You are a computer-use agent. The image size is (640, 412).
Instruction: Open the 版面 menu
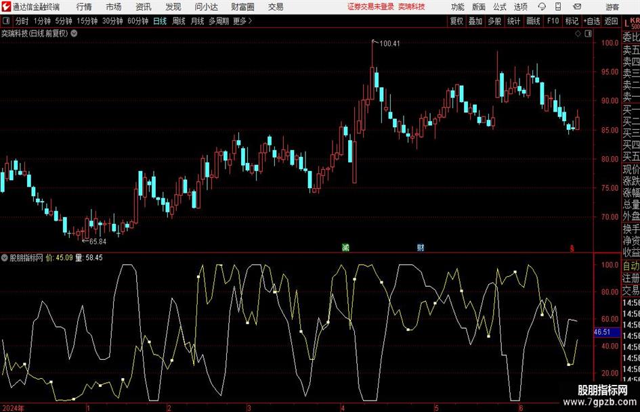478,7
